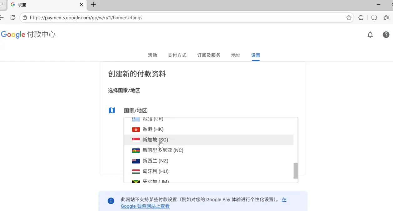This screenshot has width=393, height=211.
Task: Open the help question mark icon
Action: (386, 35)
